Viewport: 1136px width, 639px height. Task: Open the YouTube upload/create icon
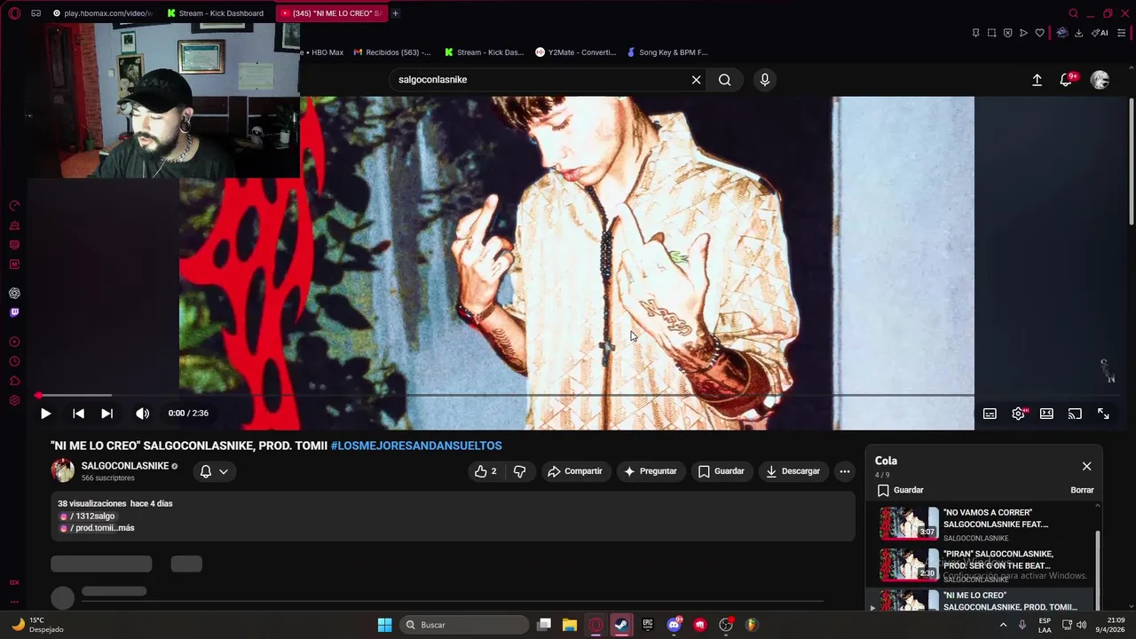[1037, 80]
